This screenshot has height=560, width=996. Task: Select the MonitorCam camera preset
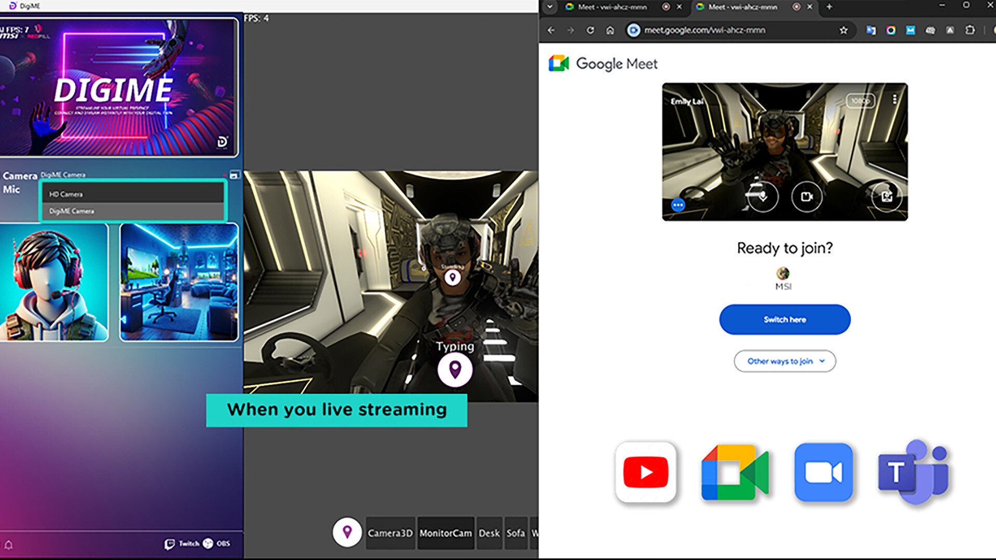click(445, 533)
